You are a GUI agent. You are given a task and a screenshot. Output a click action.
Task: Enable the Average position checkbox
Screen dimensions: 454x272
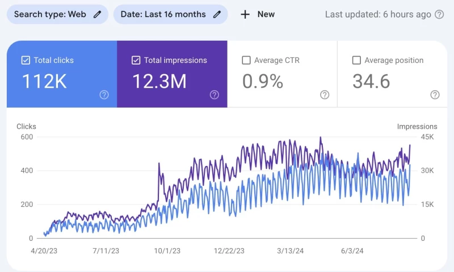[356, 60]
